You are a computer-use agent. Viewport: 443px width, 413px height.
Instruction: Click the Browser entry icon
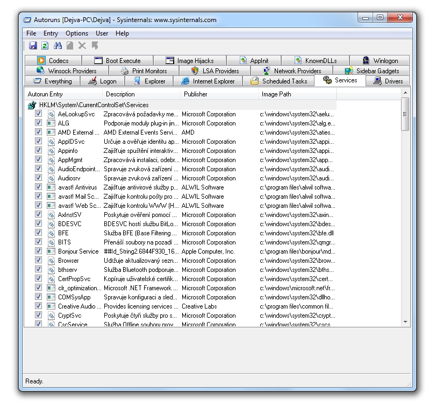[x=51, y=261]
